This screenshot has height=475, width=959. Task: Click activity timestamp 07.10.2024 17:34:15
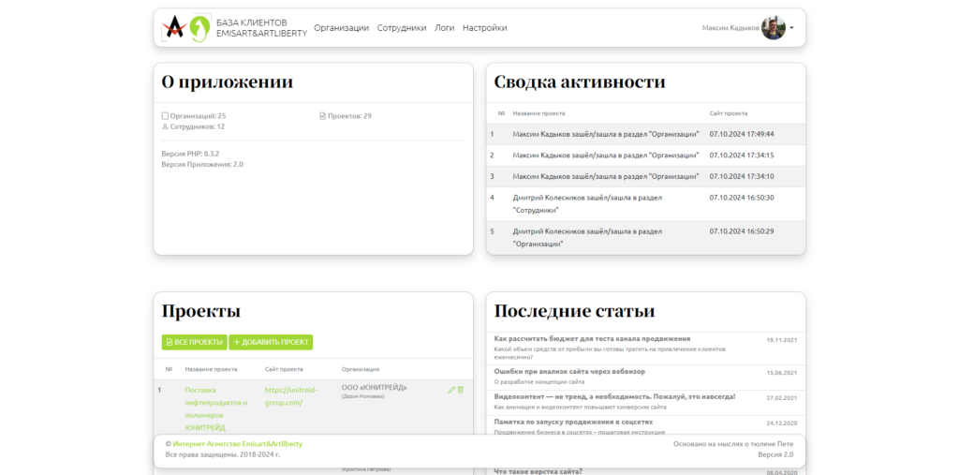click(742, 155)
